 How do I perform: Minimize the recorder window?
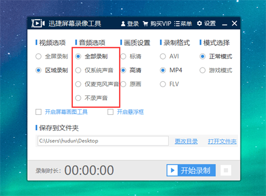225,24
